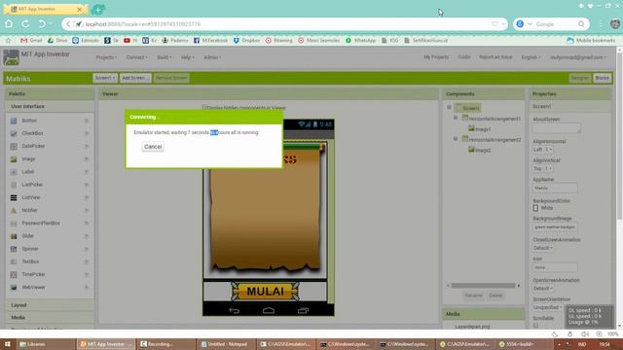Viewport: 623px width, 350px height.
Task: Select the CheckBox component in Palette
Action: tap(32, 133)
